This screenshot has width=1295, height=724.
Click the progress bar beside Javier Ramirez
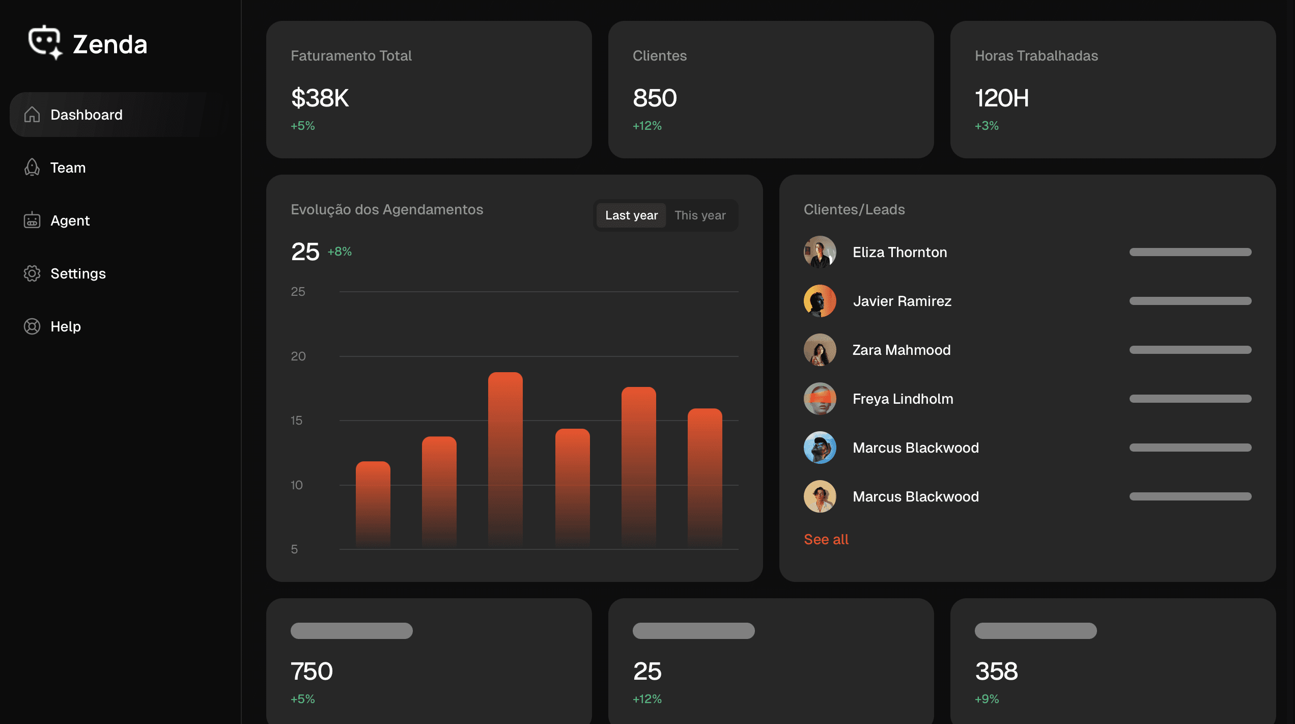coord(1190,301)
